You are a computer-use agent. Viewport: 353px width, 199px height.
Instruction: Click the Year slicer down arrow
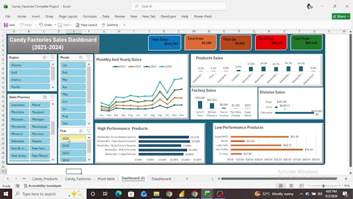pos(89,160)
